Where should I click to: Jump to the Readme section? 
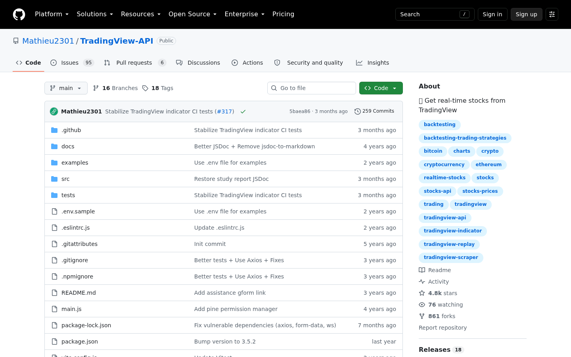pos(435,270)
